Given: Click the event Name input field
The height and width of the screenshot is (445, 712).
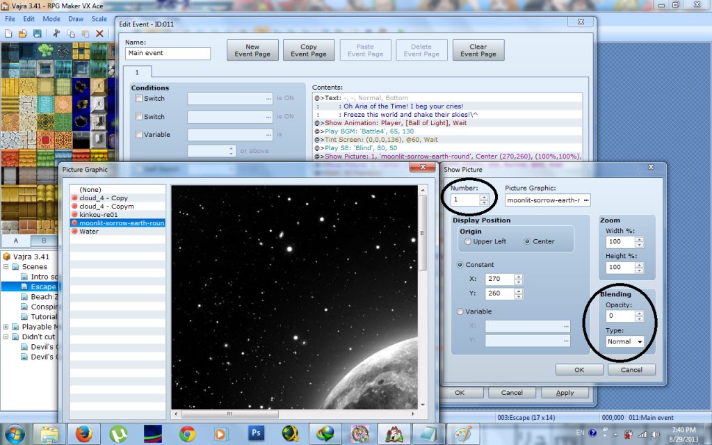Looking at the screenshot, I should [x=168, y=54].
